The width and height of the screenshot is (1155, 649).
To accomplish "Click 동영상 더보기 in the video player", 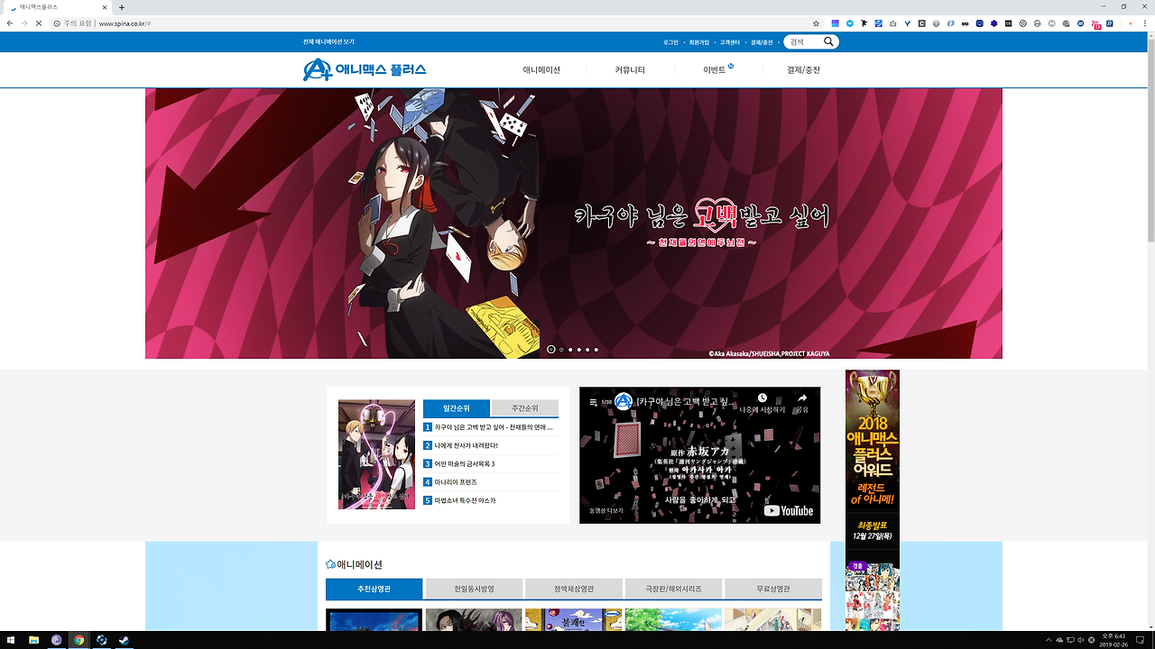I will tap(606, 511).
